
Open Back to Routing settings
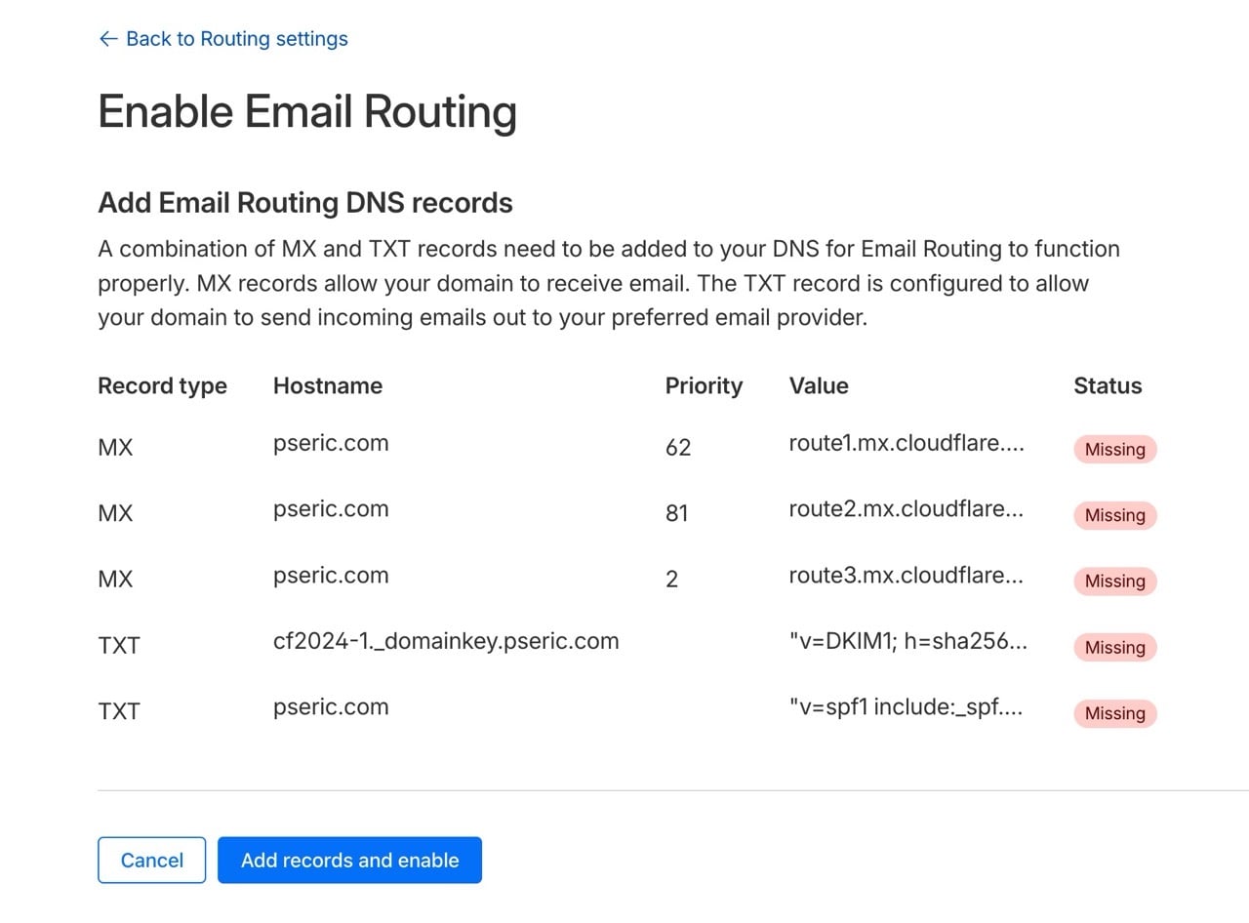[235, 39]
